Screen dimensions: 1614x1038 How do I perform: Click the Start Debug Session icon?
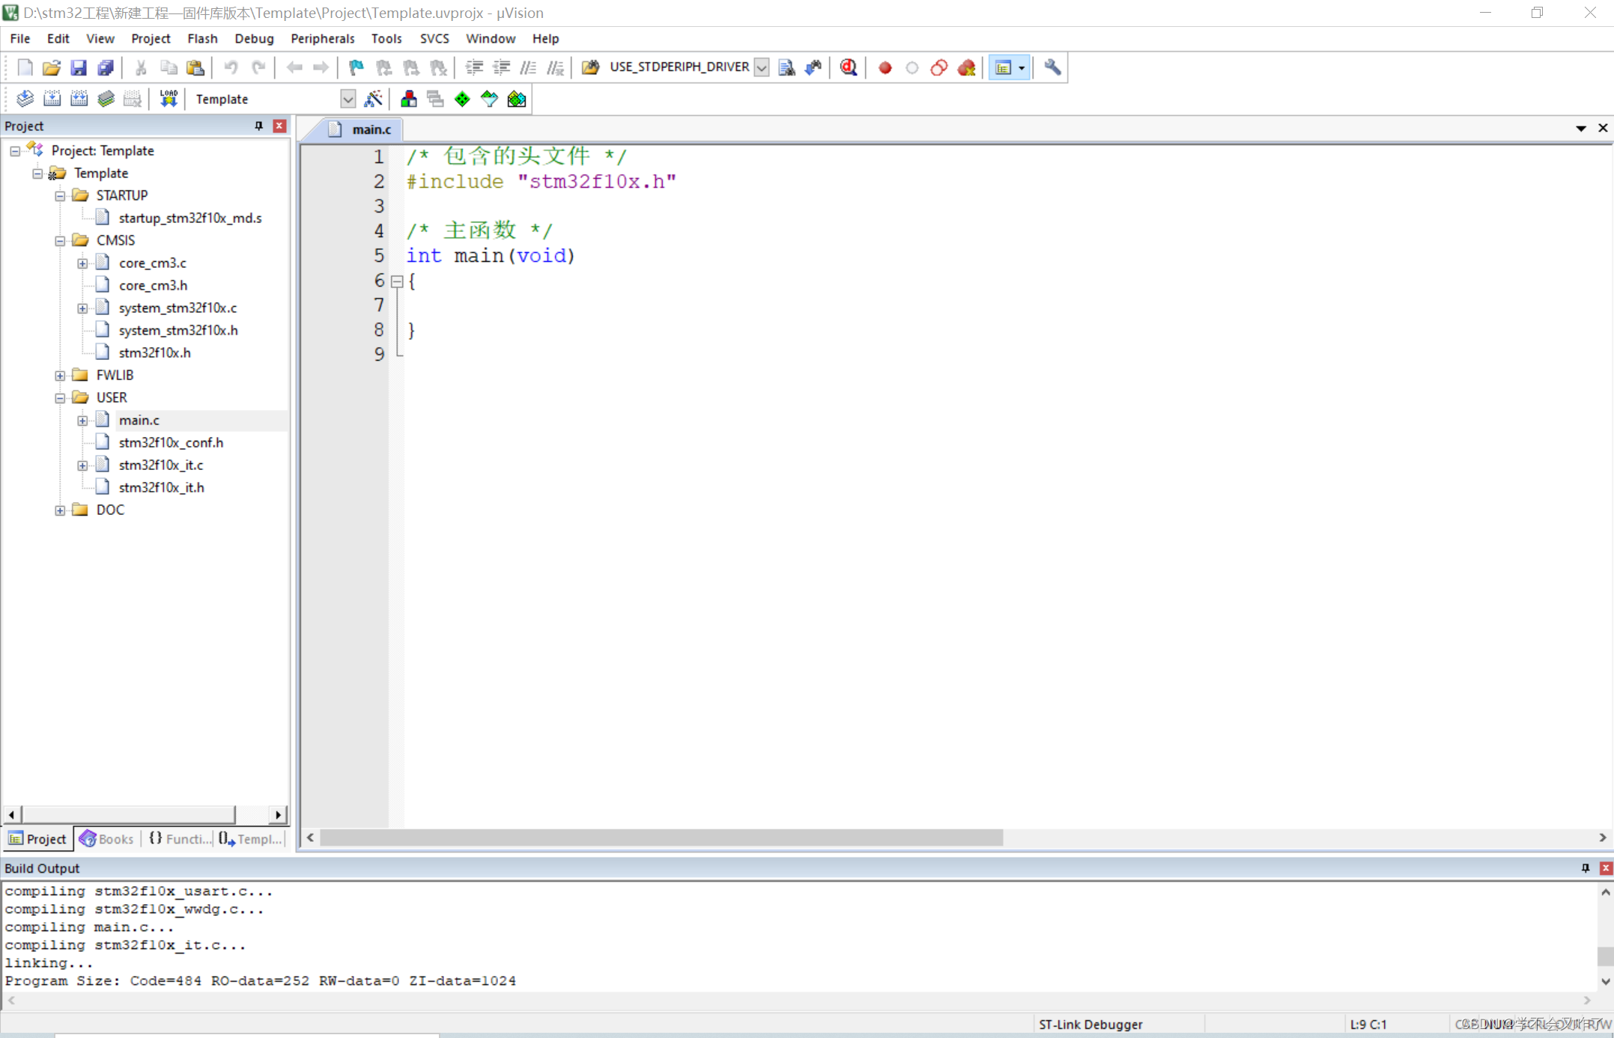click(x=847, y=67)
